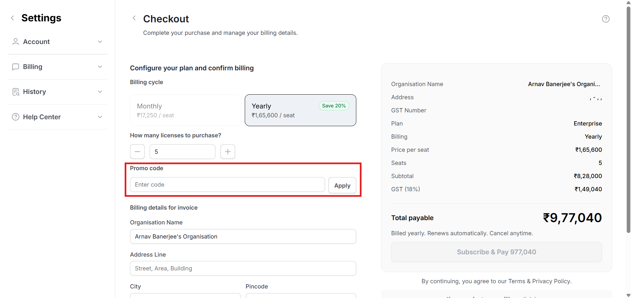631x298 pixels.
Task: Decrease licenses with the minus button
Action: tap(137, 152)
